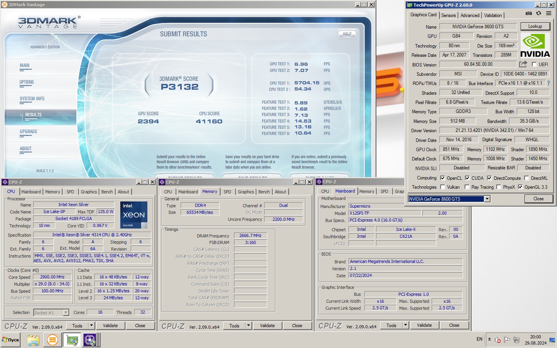The height and width of the screenshot is (348, 557).
Task: Click the CPU score value 41160
Action: (x=209, y=121)
